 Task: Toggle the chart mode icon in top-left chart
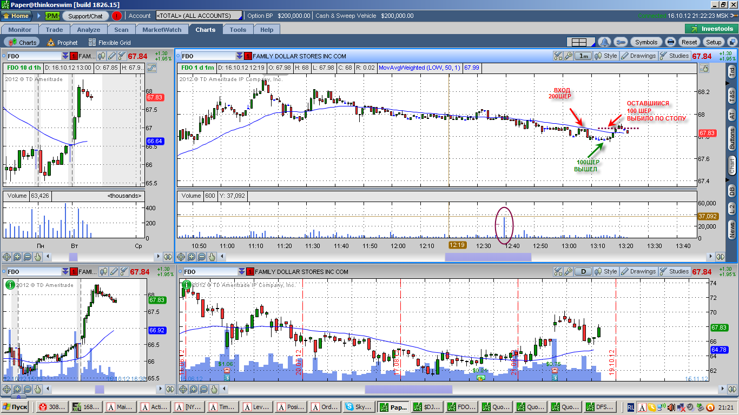(151, 68)
